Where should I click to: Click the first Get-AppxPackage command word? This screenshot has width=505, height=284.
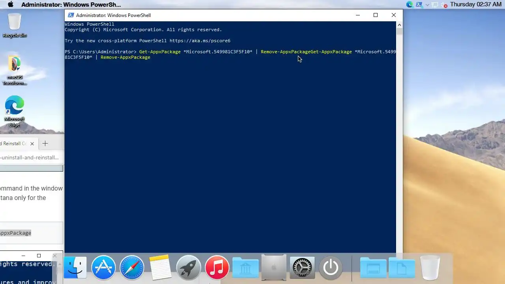[x=160, y=52]
